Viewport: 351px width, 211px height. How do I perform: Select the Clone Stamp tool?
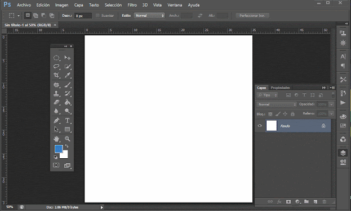click(56, 94)
